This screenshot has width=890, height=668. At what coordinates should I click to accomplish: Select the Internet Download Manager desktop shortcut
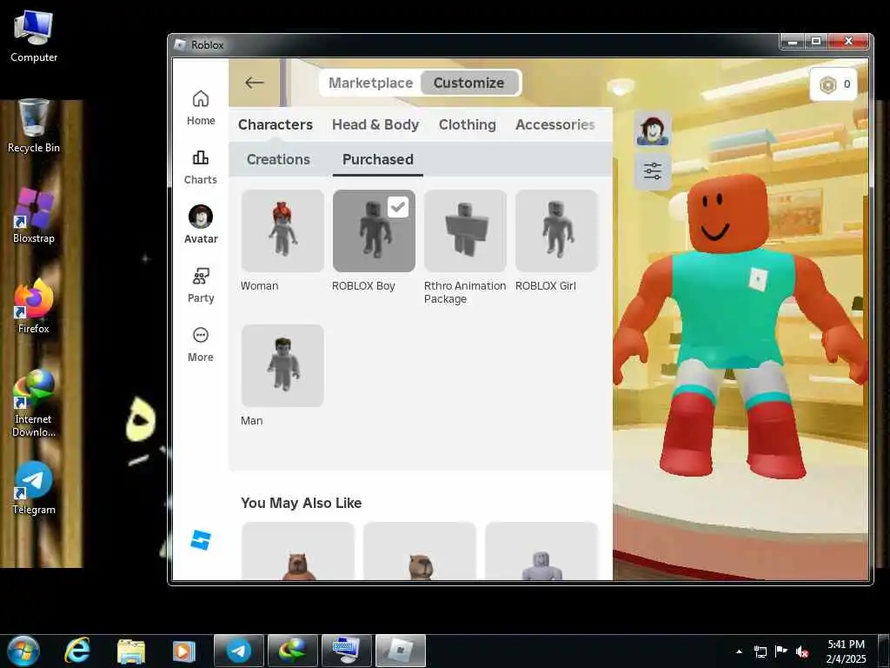pos(34,404)
